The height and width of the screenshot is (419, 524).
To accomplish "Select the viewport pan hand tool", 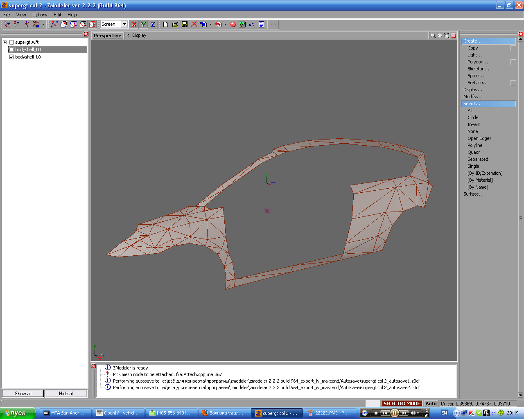I will pos(440,36).
